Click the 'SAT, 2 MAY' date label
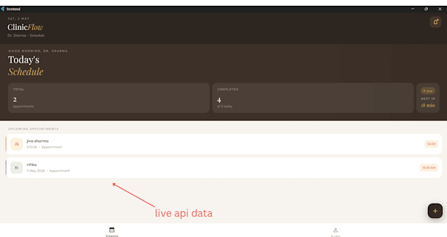 18,18
